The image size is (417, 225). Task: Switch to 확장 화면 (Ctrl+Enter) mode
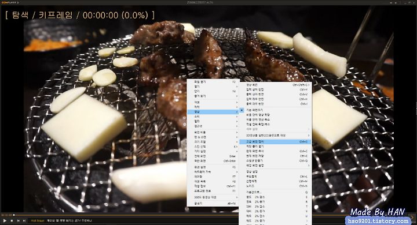(213, 161)
